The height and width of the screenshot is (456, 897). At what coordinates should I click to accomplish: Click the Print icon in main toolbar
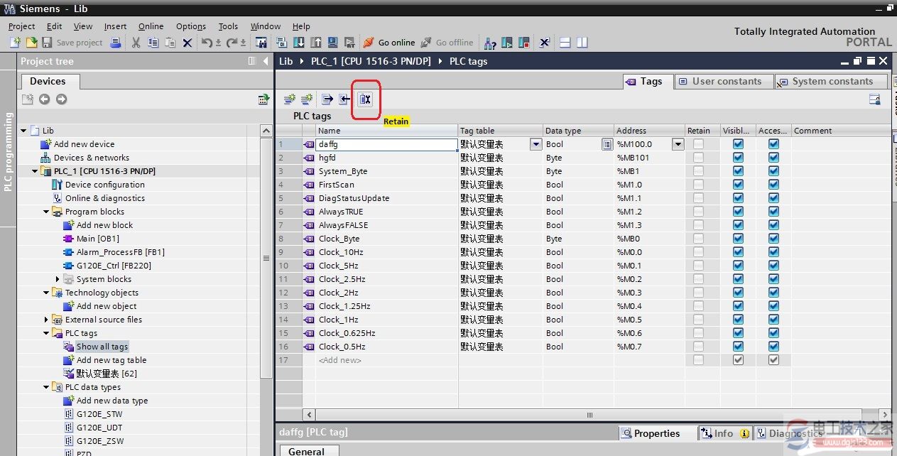point(115,43)
